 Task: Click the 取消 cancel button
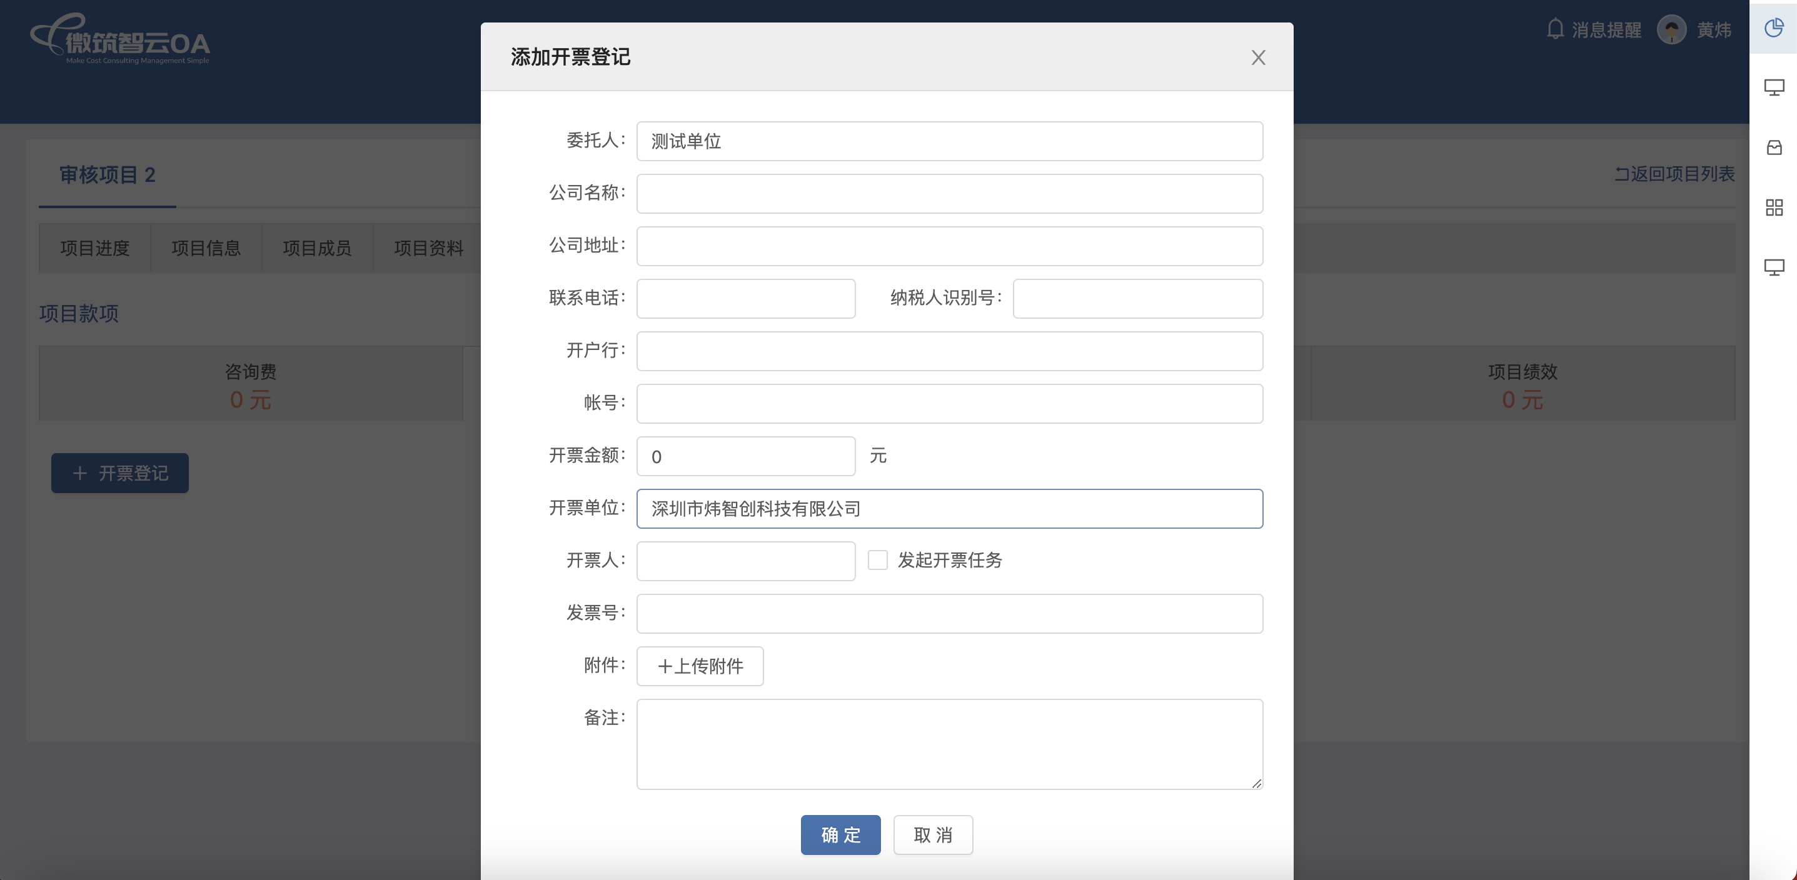click(x=933, y=834)
